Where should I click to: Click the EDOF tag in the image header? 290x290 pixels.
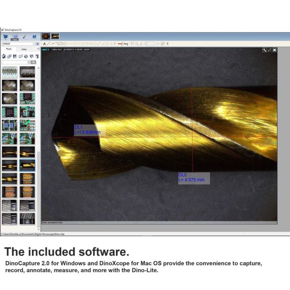(87, 50)
